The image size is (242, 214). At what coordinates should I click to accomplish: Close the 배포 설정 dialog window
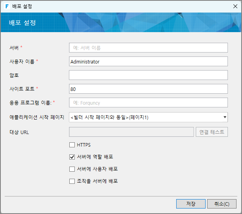[x=235, y=6]
